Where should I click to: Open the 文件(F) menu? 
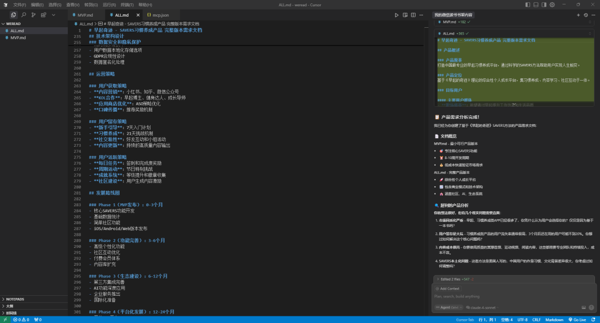pyautogui.click(x=19, y=4)
